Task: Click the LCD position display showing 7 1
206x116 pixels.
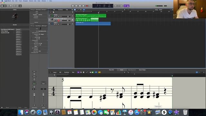Action: click(x=98, y=6)
